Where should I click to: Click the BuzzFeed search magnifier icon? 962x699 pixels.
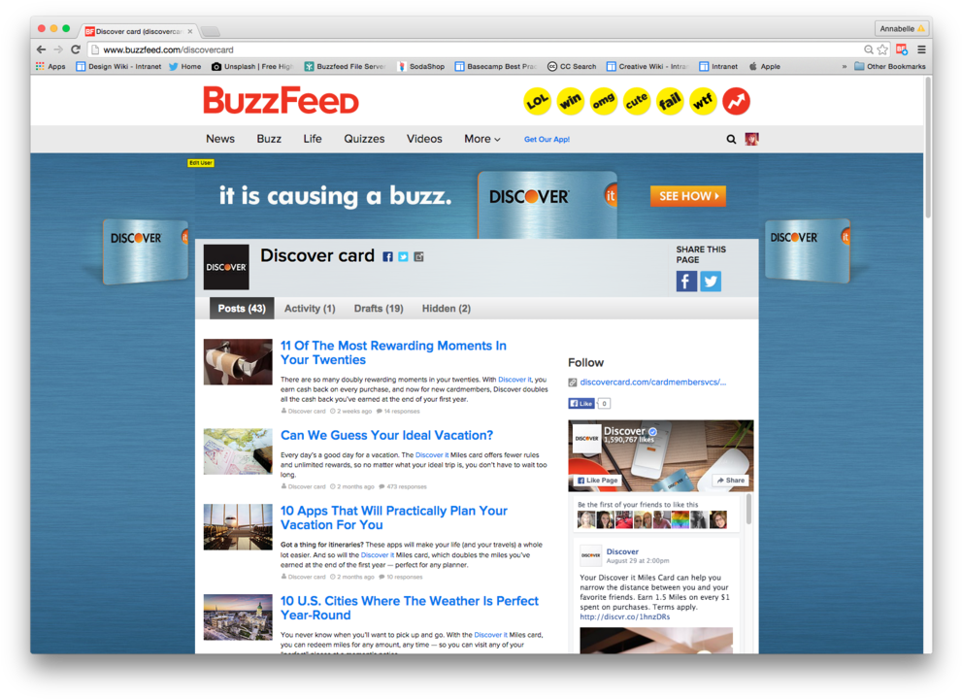731,139
